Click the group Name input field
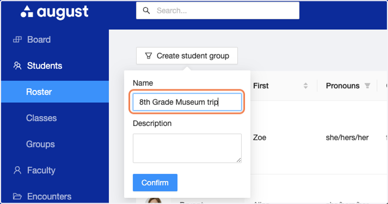 click(x=187, y=102)
